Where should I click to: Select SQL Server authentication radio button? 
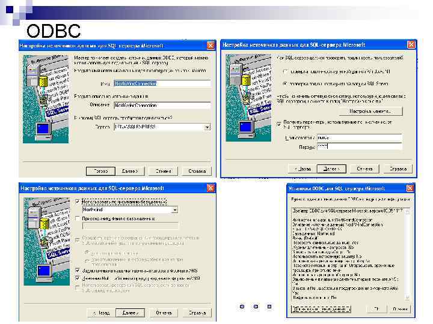[x=285, y=83]
